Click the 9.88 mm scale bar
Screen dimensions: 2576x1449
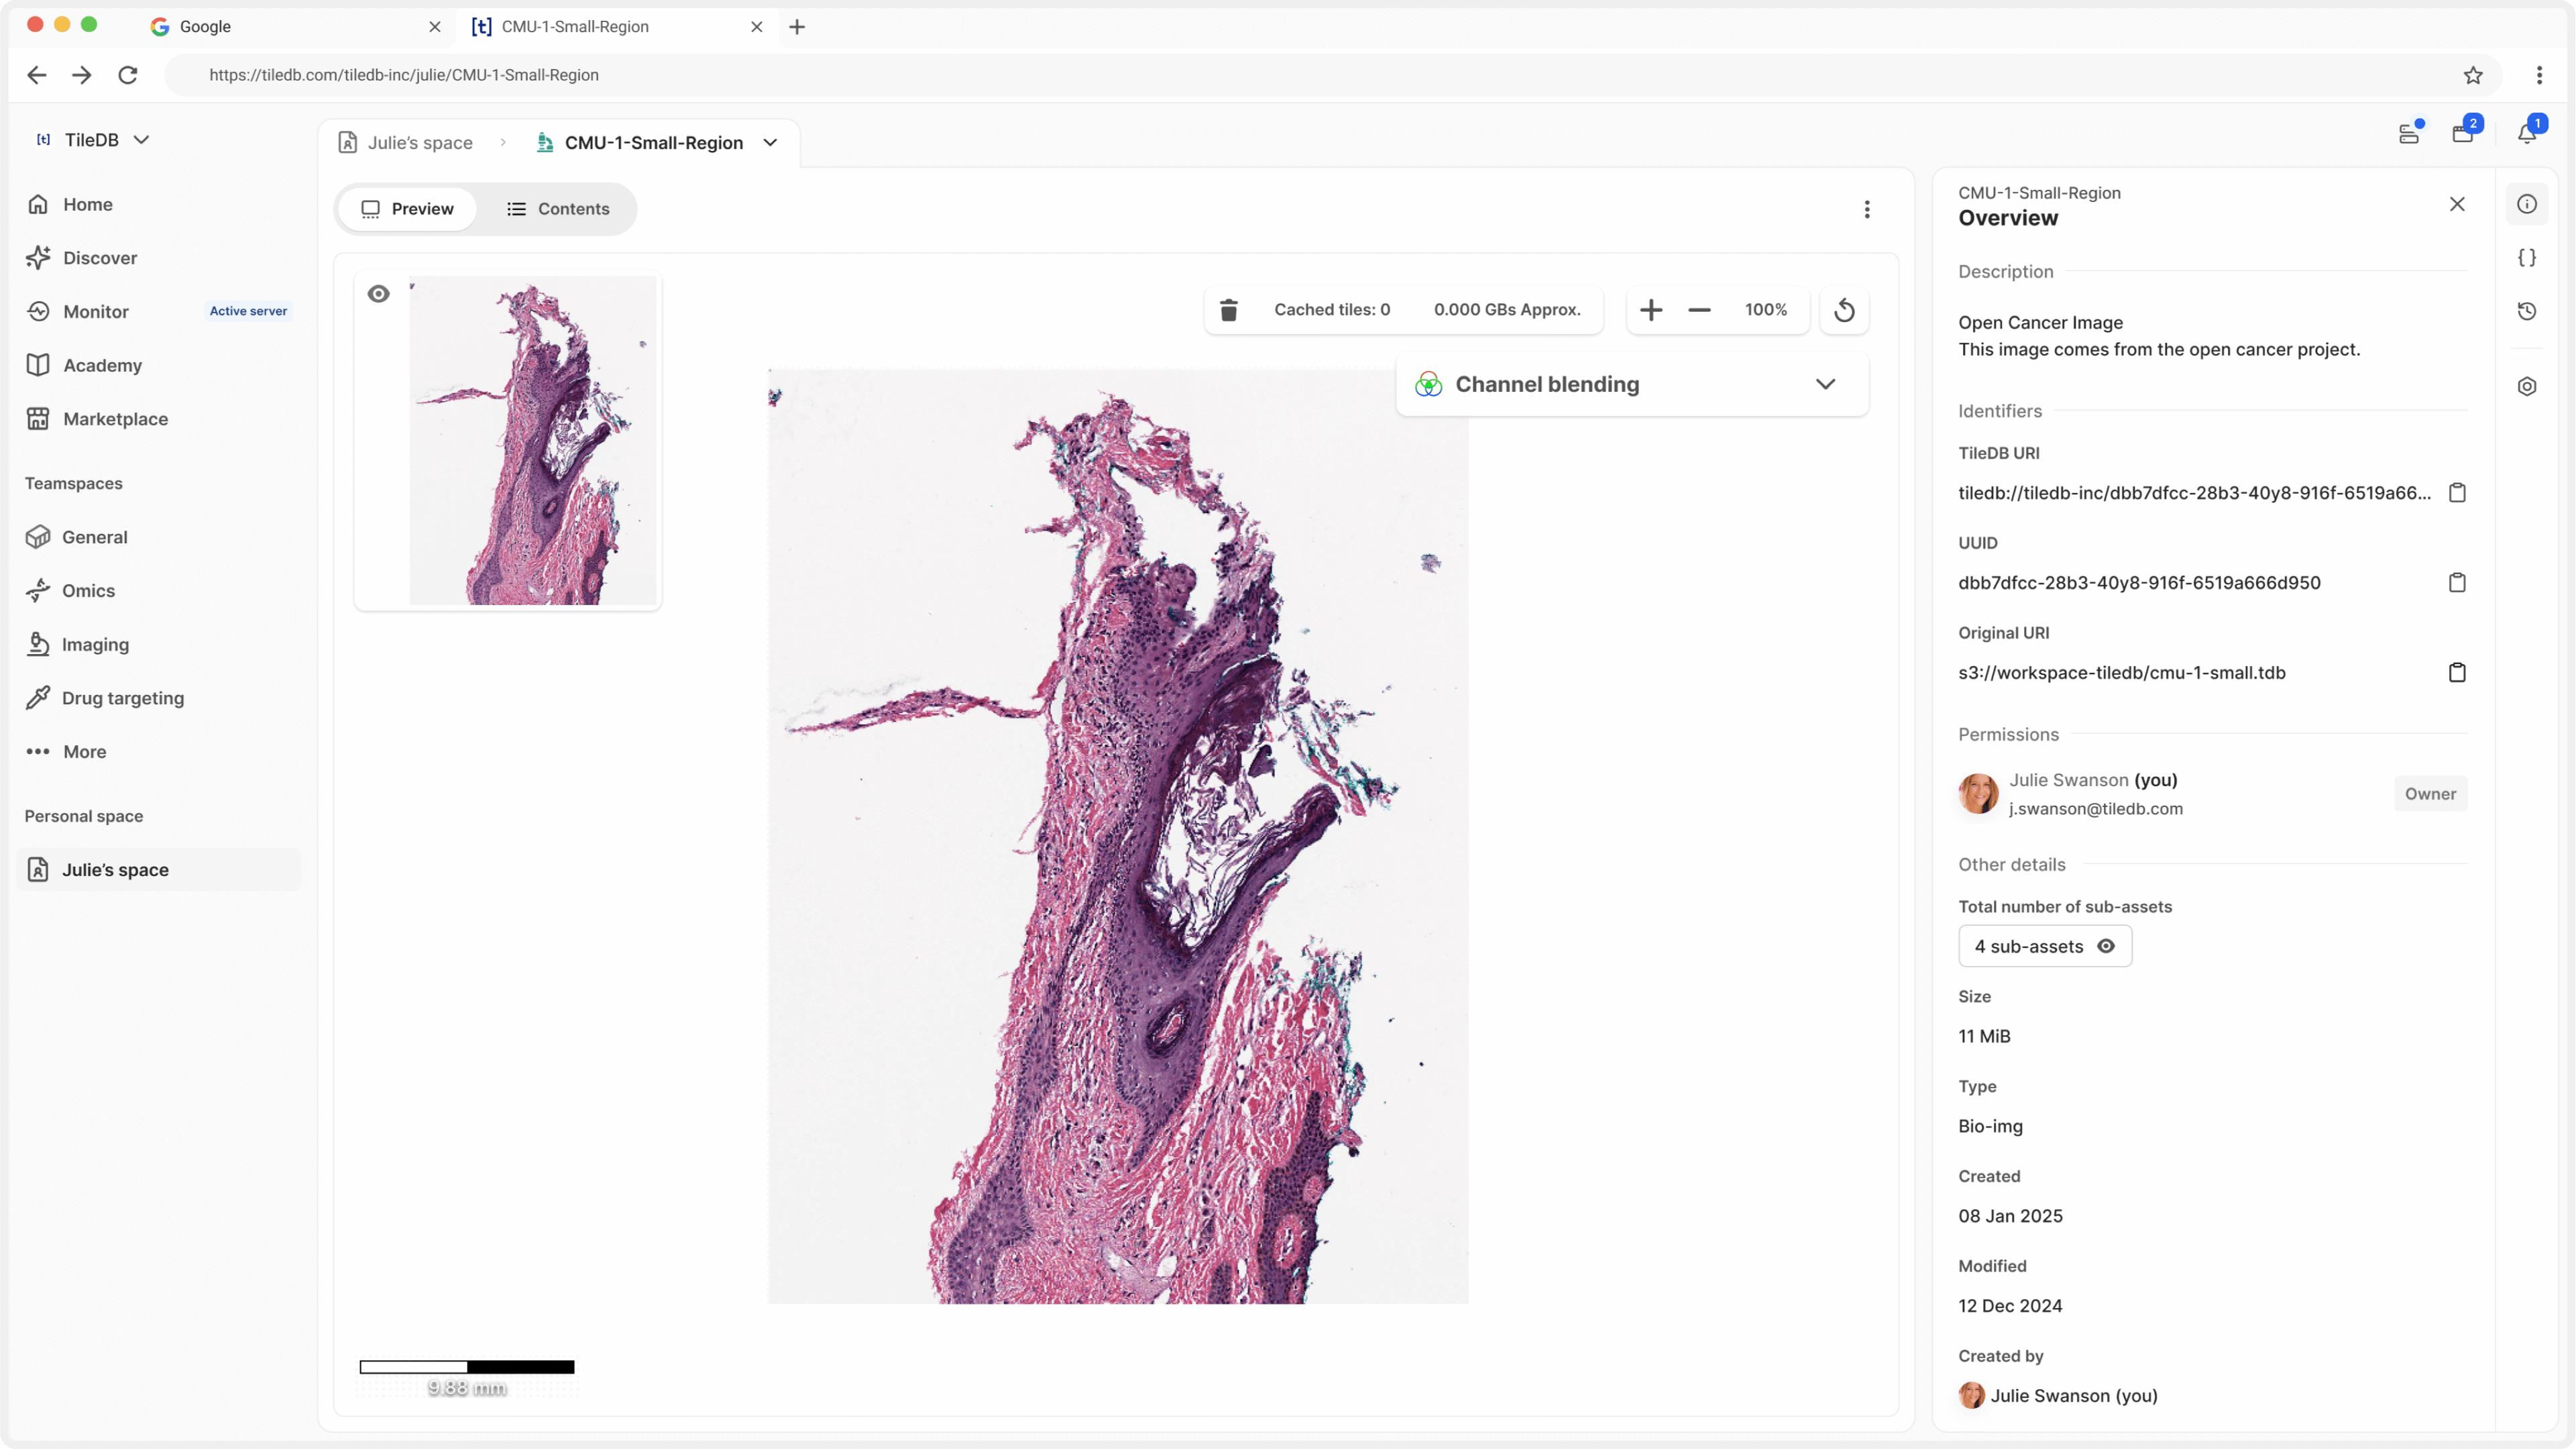(x=467, y=1367)
